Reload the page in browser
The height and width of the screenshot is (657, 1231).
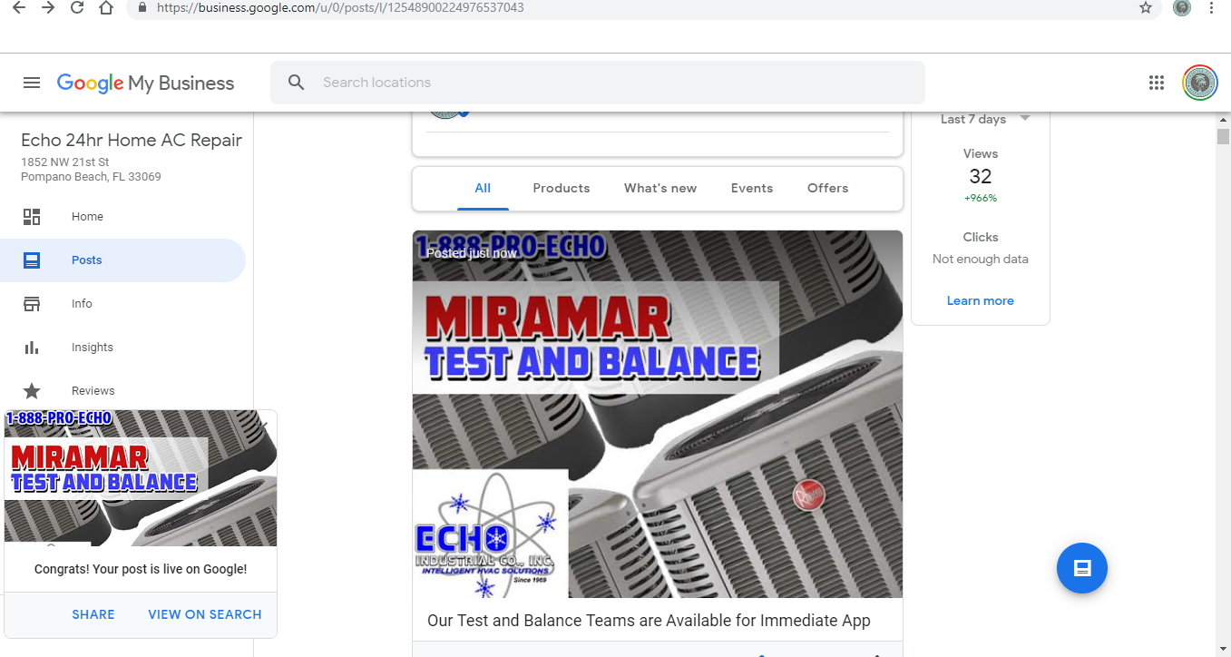click(77, 8)
